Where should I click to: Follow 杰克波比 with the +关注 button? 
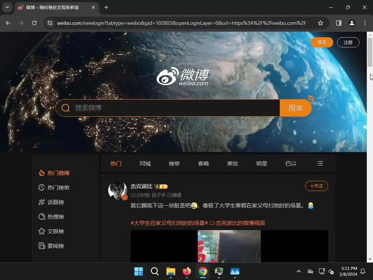click(317, 186)
